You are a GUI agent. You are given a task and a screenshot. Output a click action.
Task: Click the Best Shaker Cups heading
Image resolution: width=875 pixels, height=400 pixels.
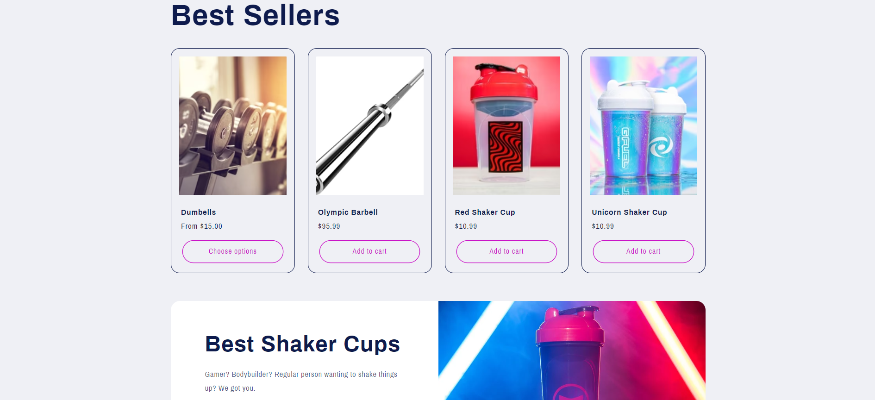[302, 344]
